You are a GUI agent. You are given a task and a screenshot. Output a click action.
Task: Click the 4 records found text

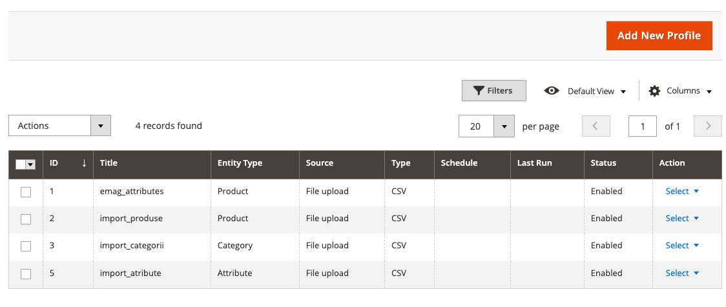[x=169, y=126]
